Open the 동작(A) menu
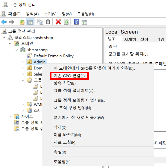 (x=32, y=14)
